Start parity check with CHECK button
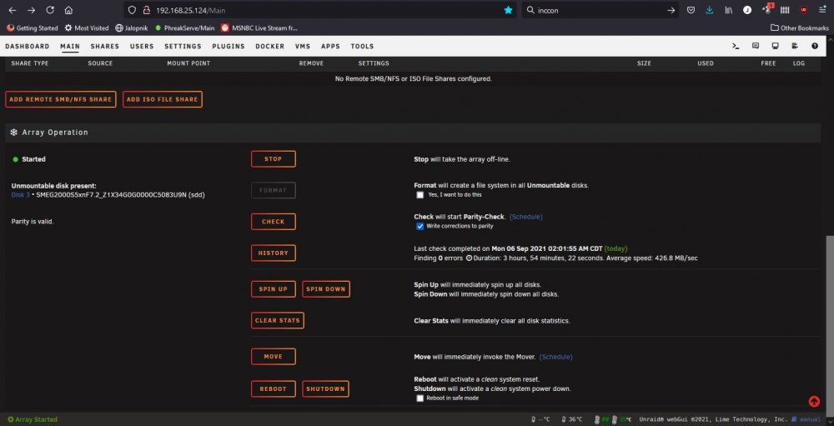The width and height of the screenshot is (834, 426). (274, 222)
